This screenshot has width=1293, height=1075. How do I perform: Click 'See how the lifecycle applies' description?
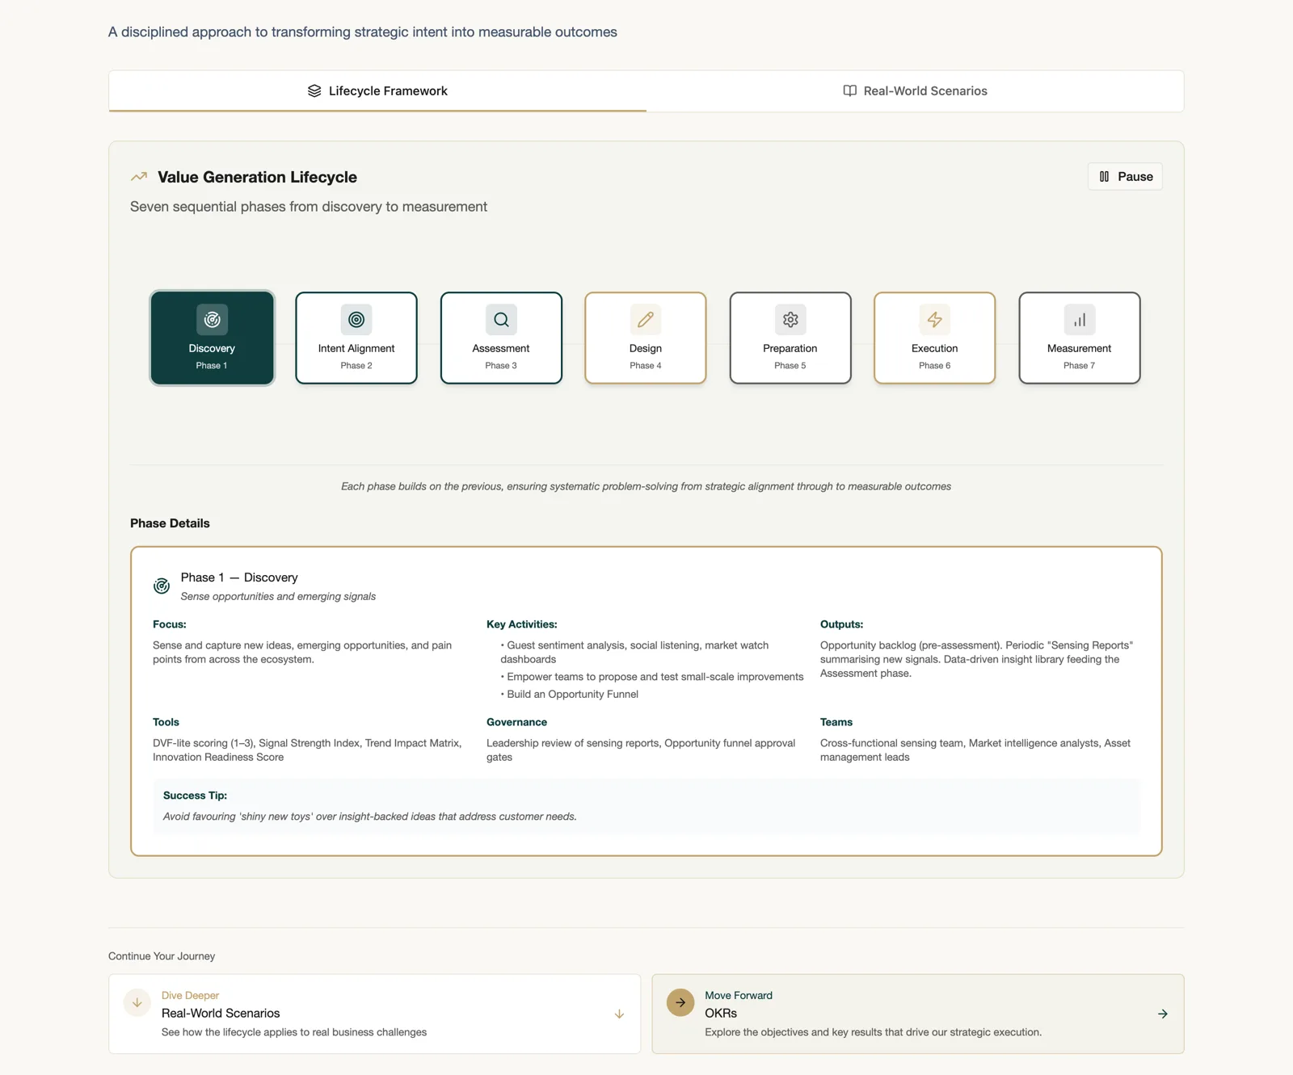point(294,1032)
